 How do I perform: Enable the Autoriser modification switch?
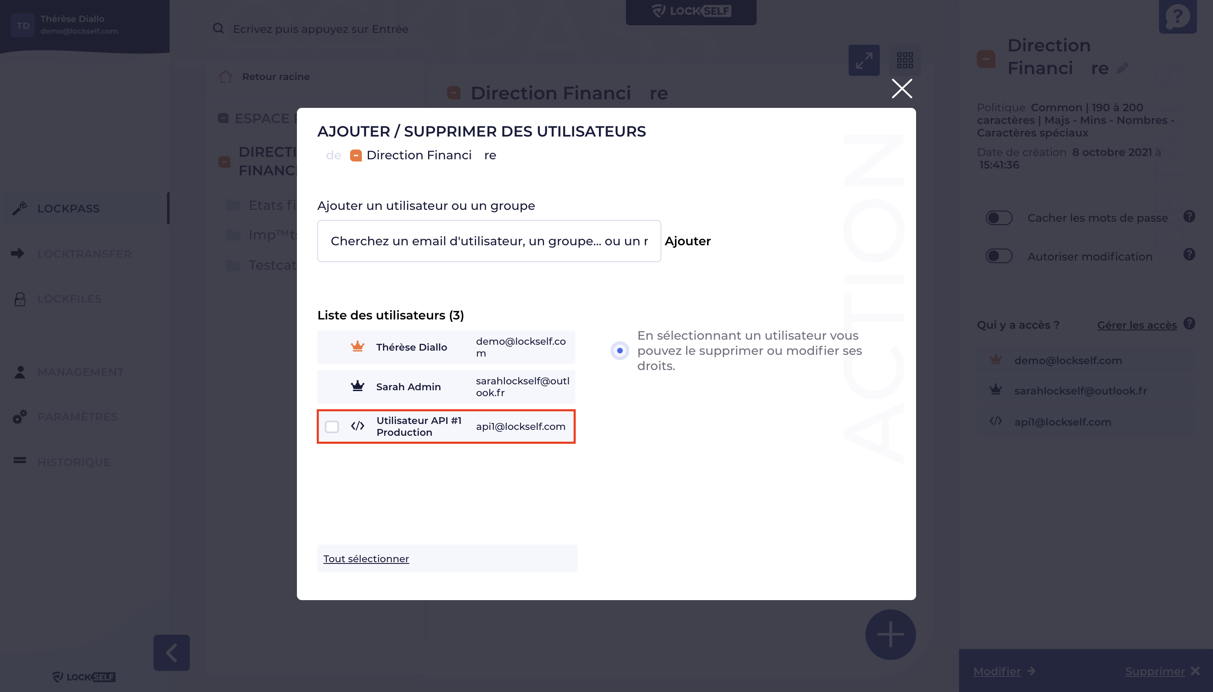pos(999,256)
